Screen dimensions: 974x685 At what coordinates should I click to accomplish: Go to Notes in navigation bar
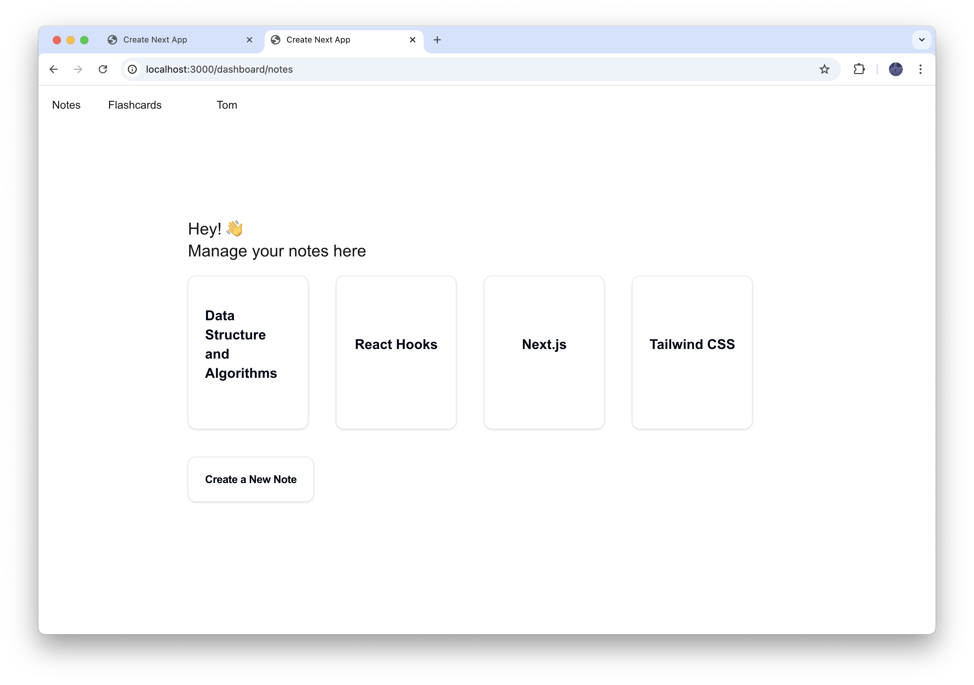66,105
